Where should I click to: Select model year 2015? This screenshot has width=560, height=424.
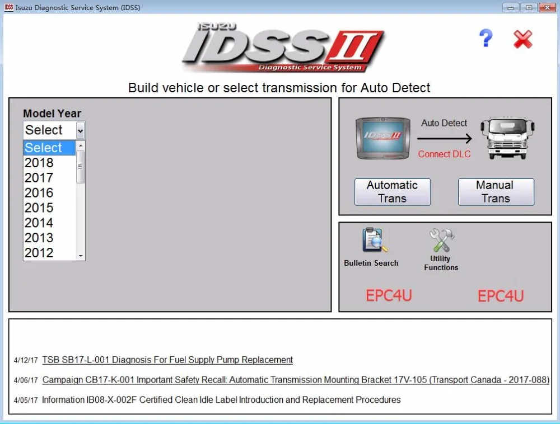(49, 208)
